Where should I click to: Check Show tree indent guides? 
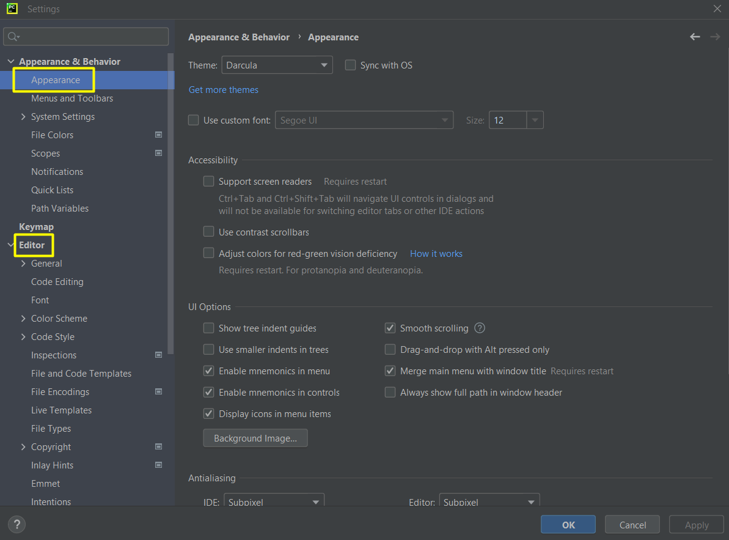tap(209, 328)
